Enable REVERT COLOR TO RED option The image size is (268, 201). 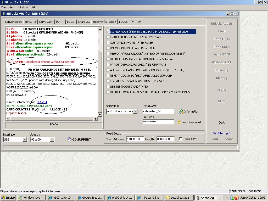click(108, 76)
